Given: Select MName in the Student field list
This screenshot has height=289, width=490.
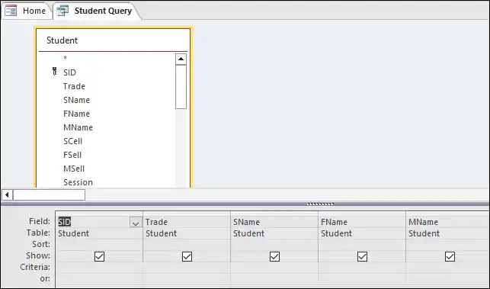Looking at the screenshot, I should [78, 127].
